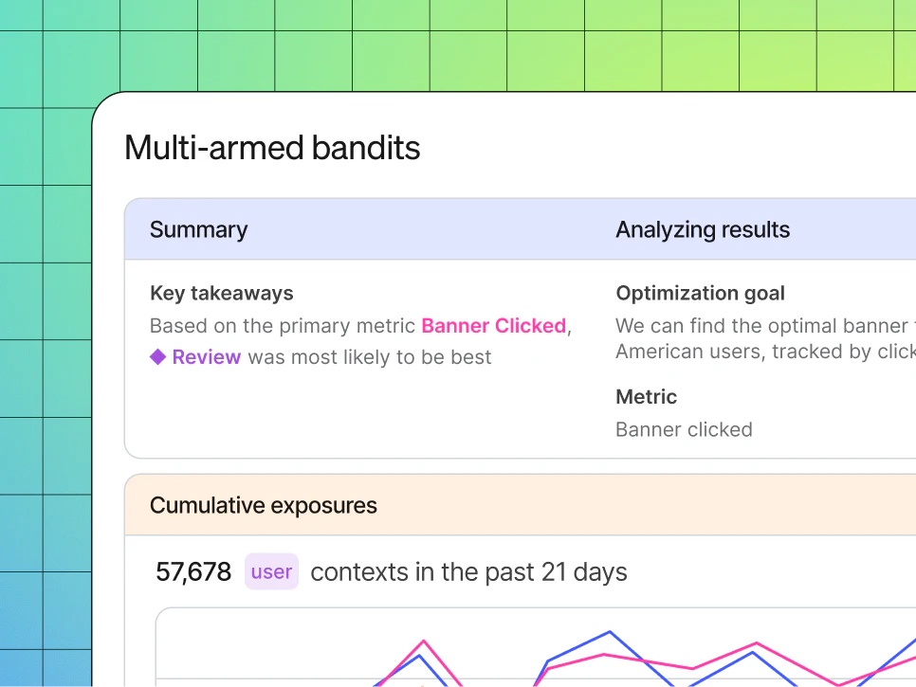Click 'was most likely to be best' text

click(369, 357)
